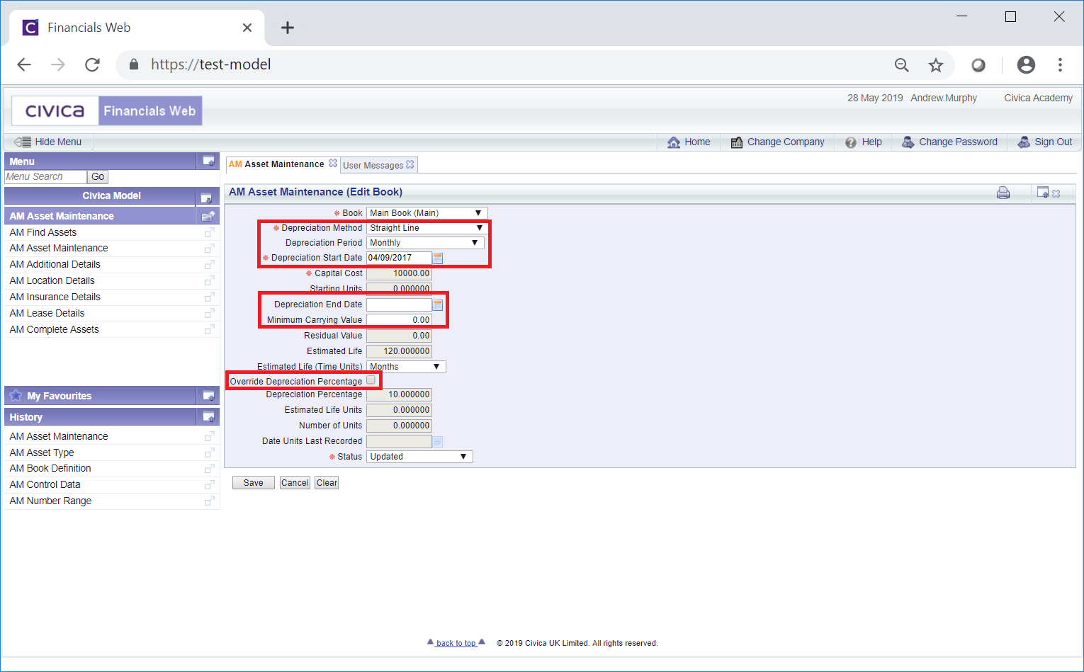Open the Status dropdown
Screen dimensions: 1084x672
tap(419, 457)
